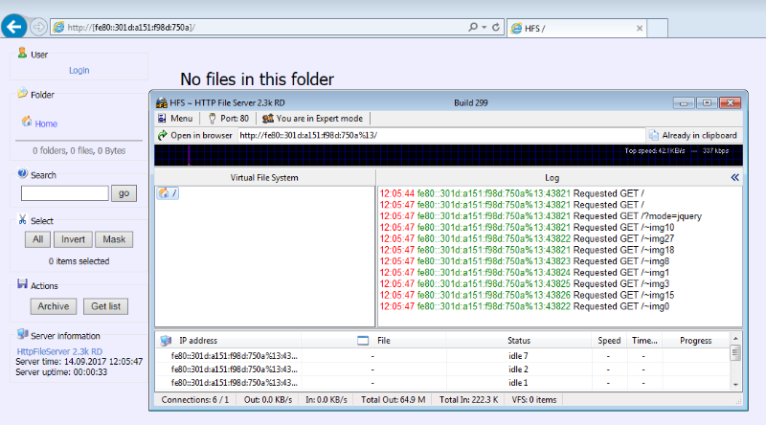Click the browser back arrow button
This screenshot has height=425, width=766.
14,27
